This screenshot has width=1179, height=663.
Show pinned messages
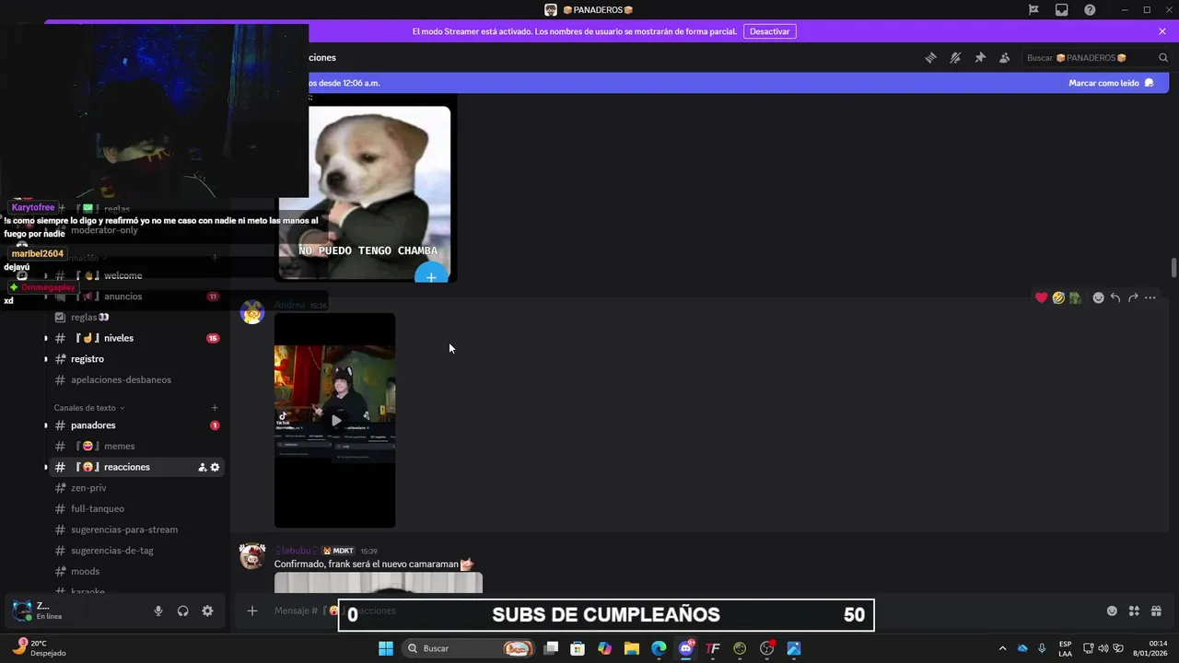(x=980, y=57)
